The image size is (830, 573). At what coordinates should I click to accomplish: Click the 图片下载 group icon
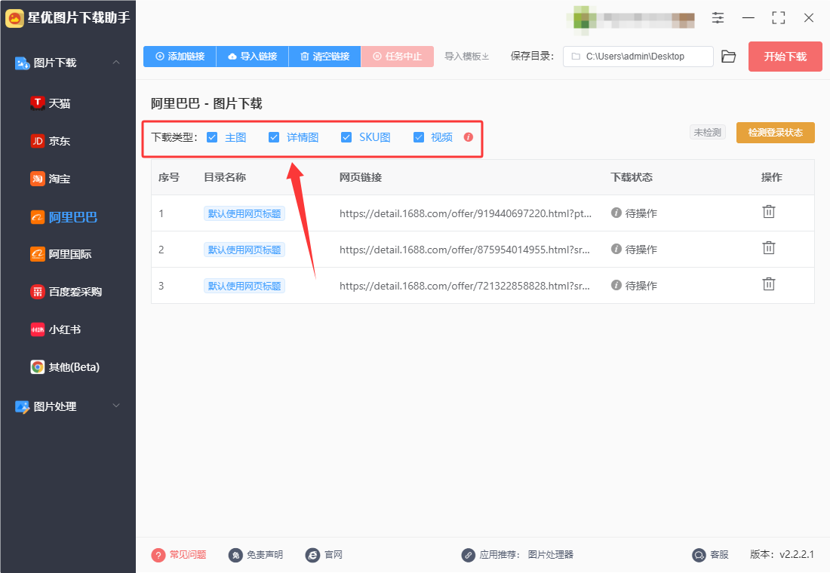click(x=22, y=63)
